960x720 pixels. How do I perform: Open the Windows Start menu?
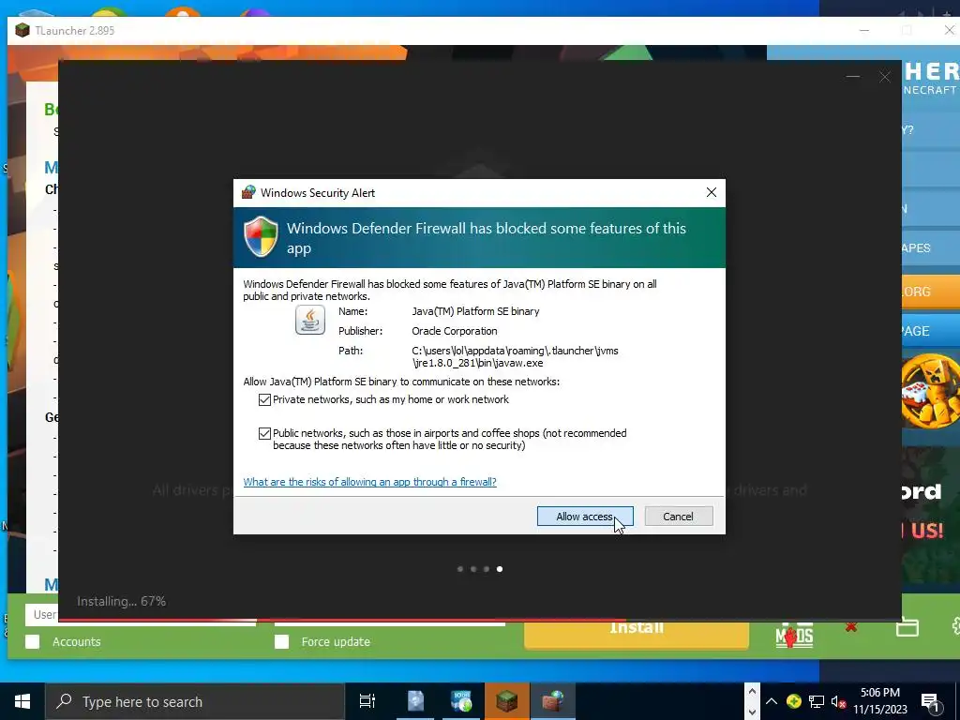click(x=22, y=701)
